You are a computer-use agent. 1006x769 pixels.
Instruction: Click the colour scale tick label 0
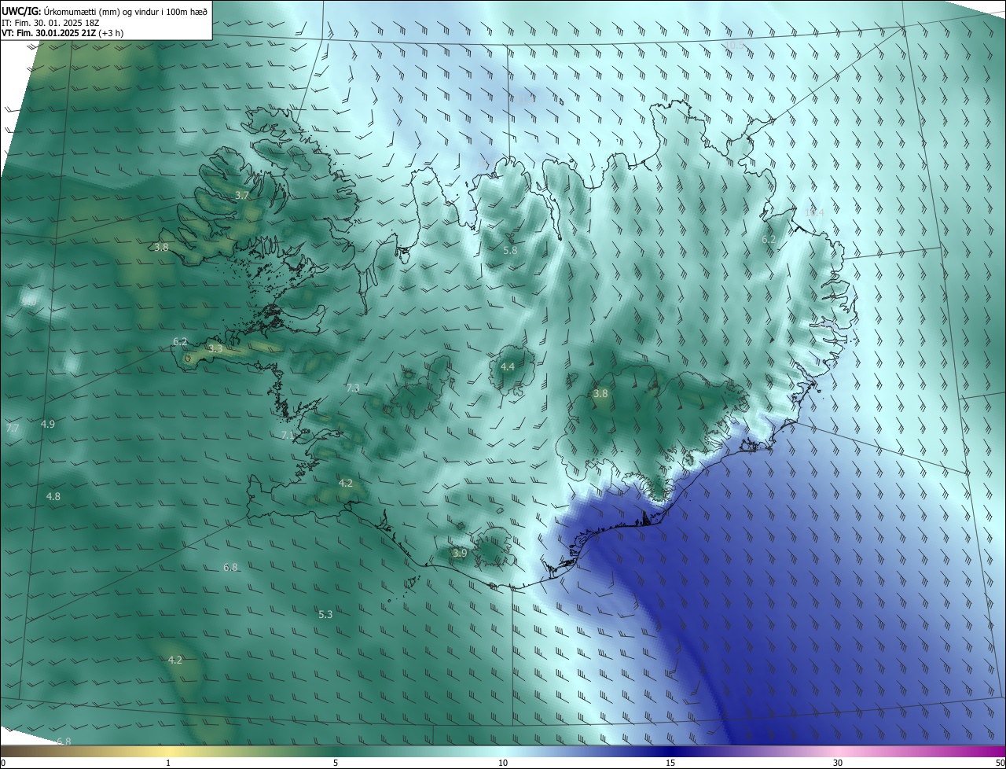(x=3, y=763)
